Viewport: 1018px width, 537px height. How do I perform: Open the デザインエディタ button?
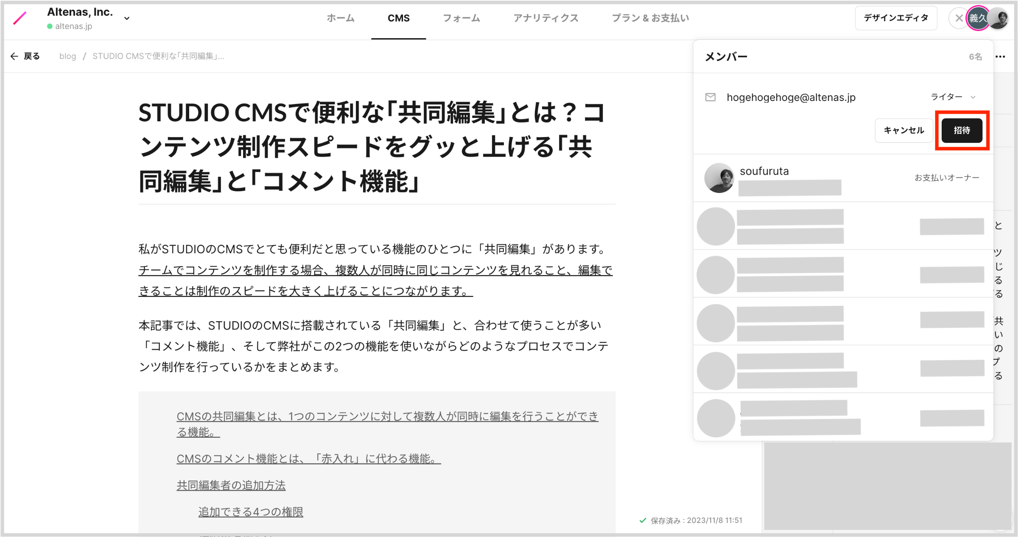coord(896,18)
